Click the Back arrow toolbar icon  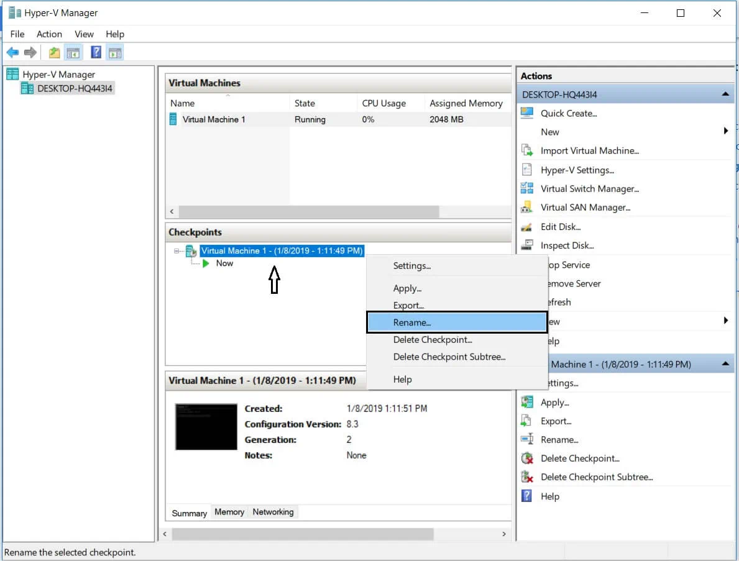click(12, 53)
